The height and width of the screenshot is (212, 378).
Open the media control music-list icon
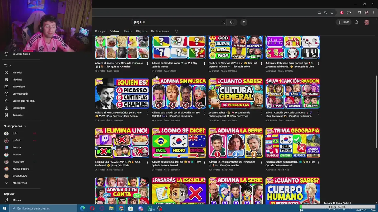coord(359,13)
